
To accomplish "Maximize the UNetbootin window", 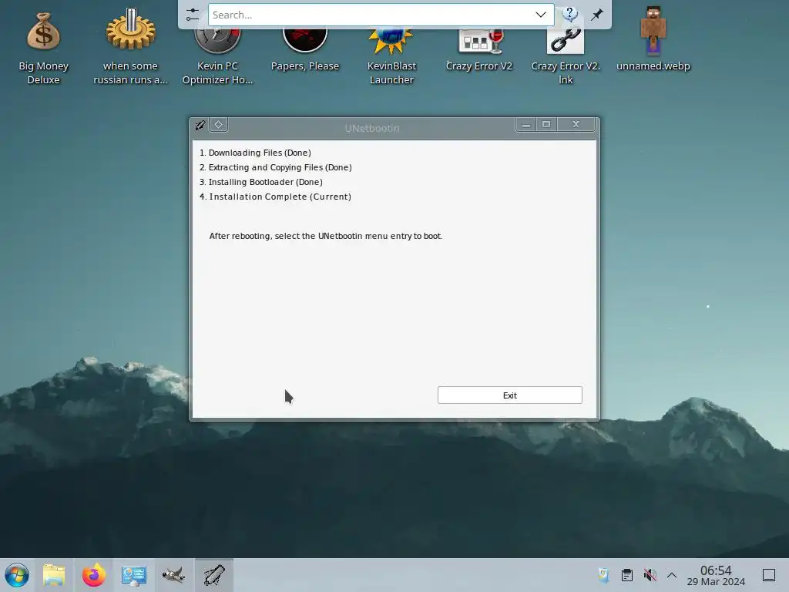I will tap(546, 124).
